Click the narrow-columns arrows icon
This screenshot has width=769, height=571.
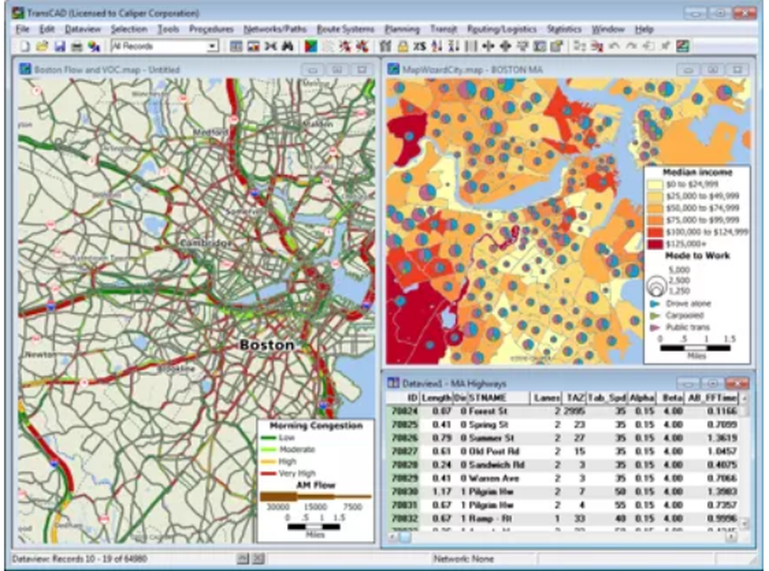[x=488, y=47]
